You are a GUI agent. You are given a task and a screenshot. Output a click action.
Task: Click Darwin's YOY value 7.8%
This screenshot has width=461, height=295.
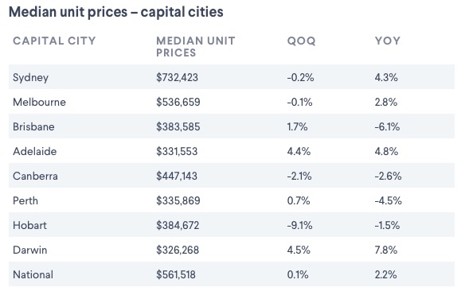click(x=385, y=250)
